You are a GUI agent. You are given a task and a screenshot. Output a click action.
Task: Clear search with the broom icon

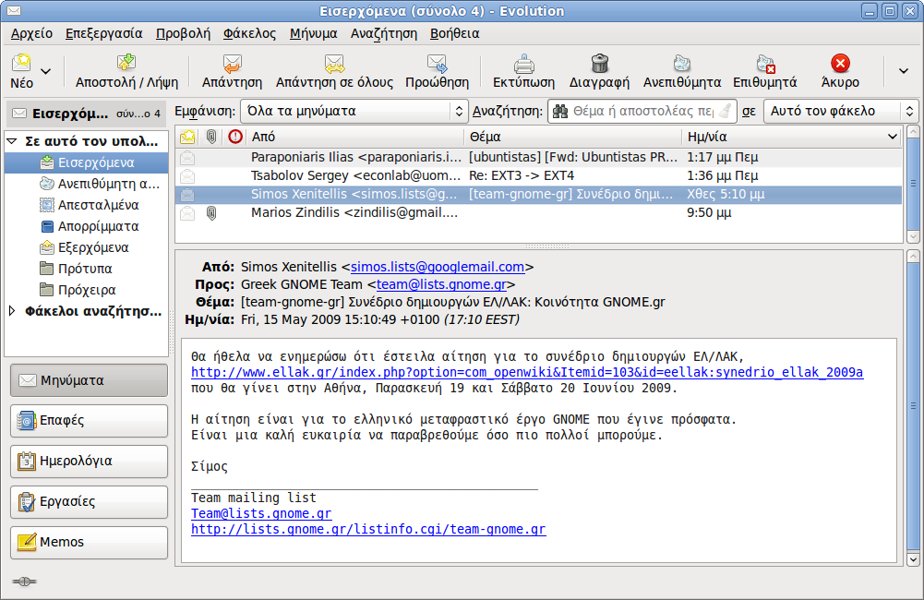tap(725, 111)
